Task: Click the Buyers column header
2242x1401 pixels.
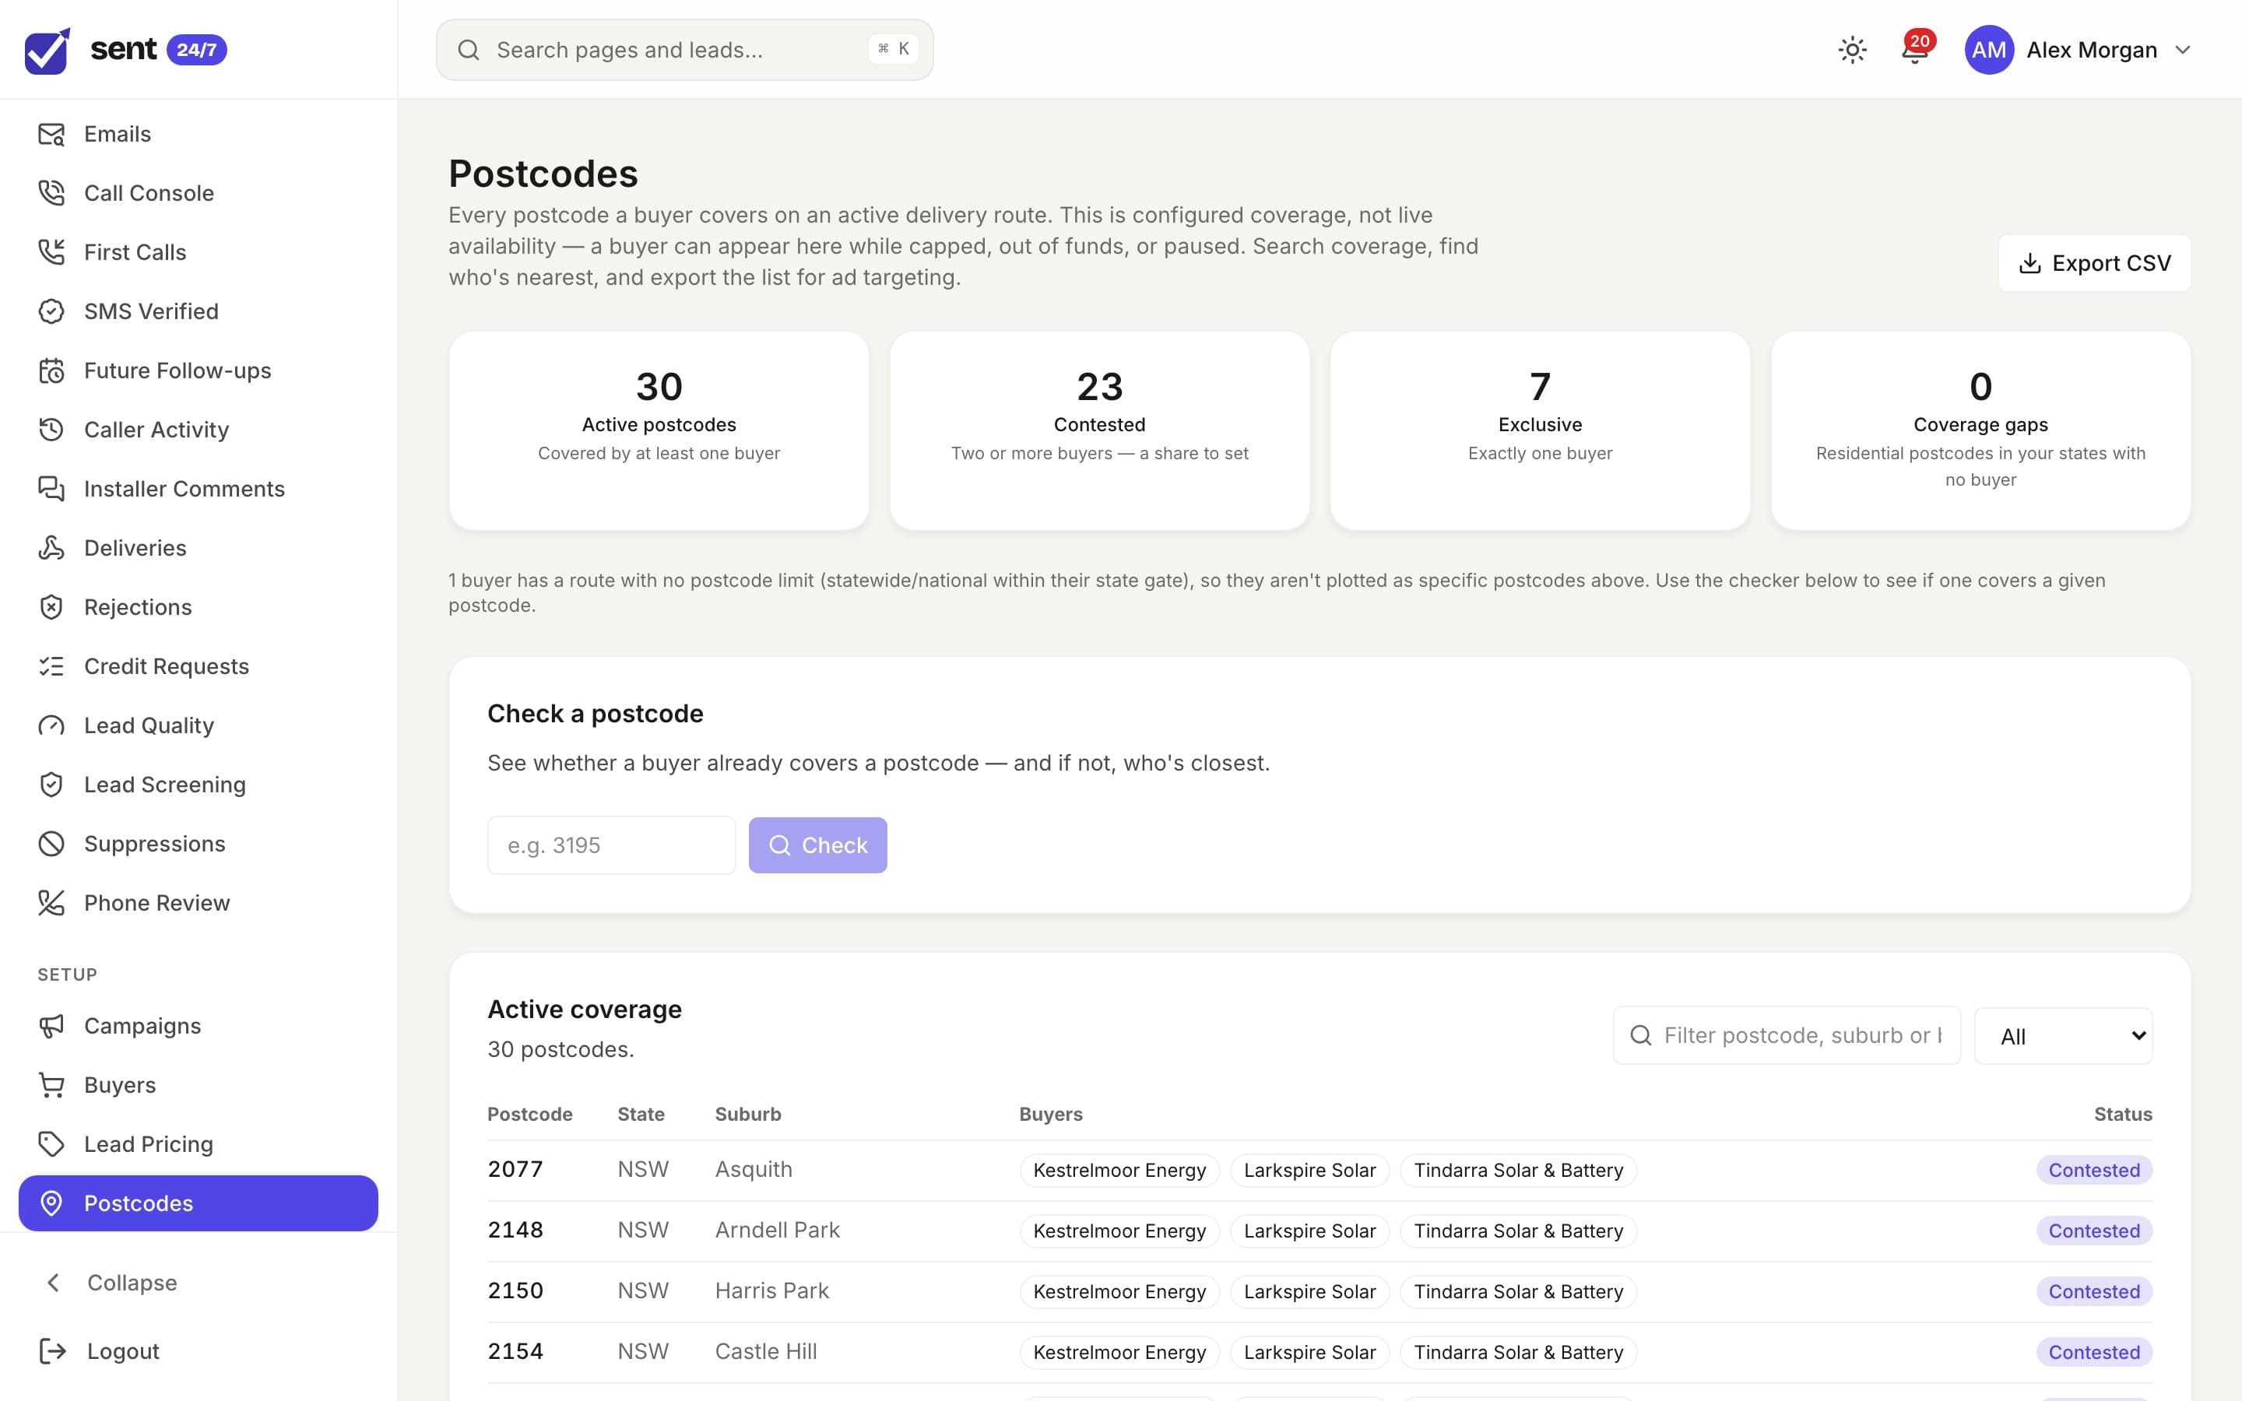Action: point(1051,1115)
